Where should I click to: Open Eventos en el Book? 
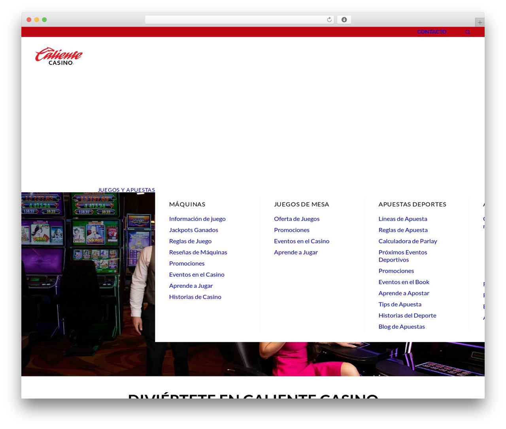[x=404, y=282]
